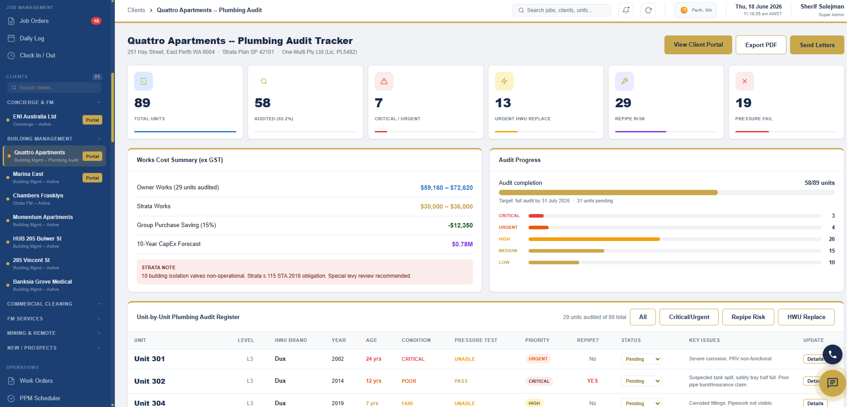Click the Perth weather sun icon

click(684, 10)
